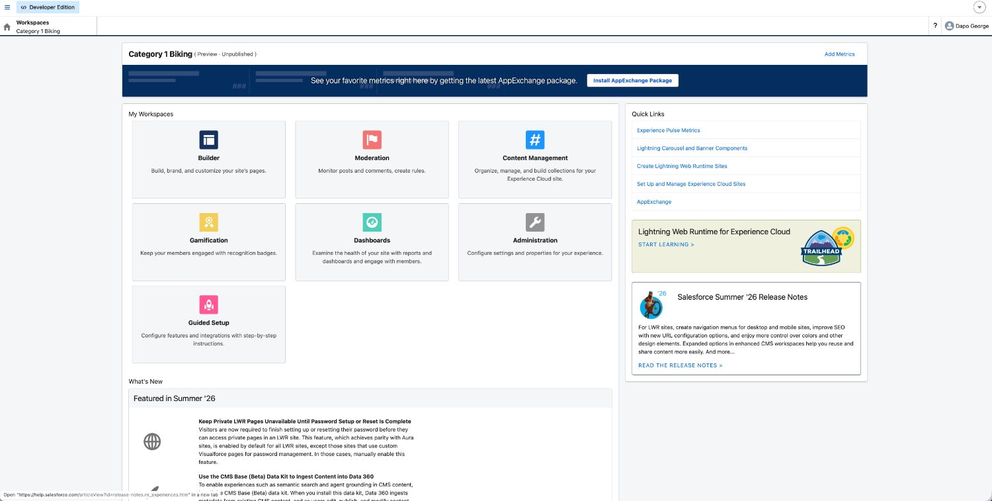This screenshot has height=501, width=992.
Task: Open the Guided Setup title
Action: (x=209, y=323)
